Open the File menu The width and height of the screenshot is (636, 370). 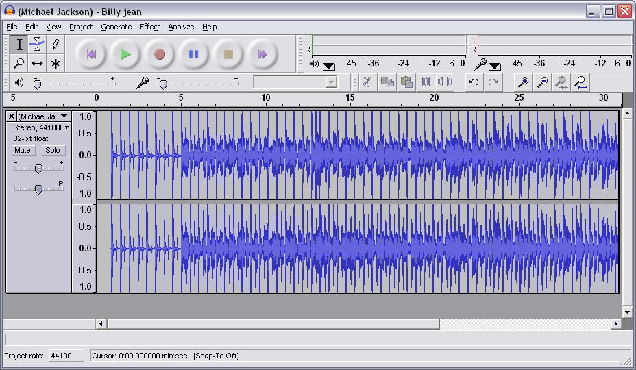tap(12, 27)
